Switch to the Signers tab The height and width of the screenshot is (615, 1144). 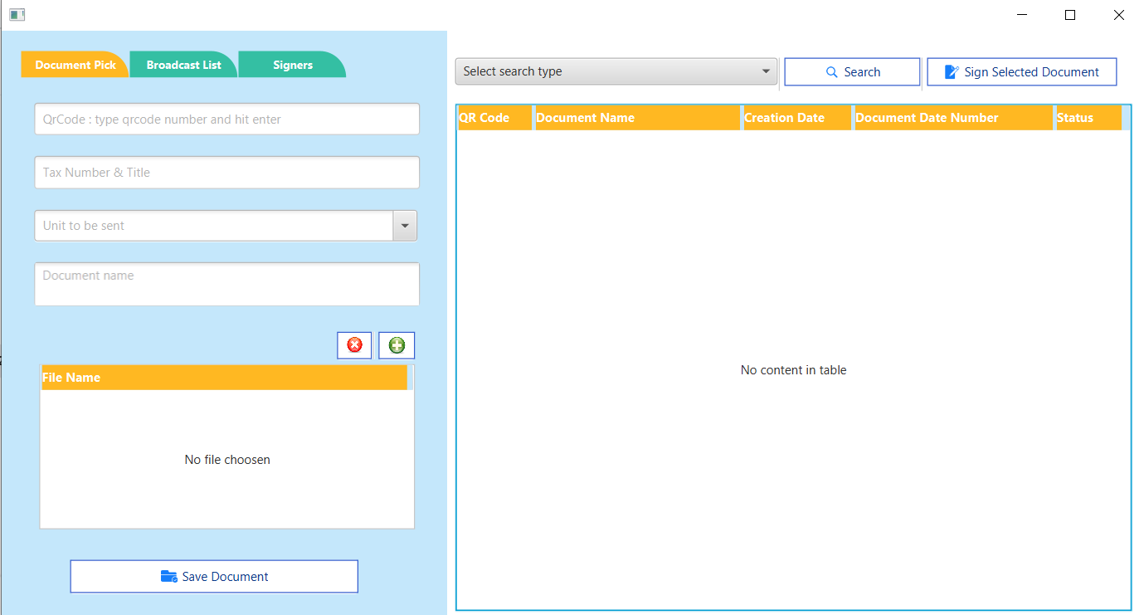(x=292, y=64)
